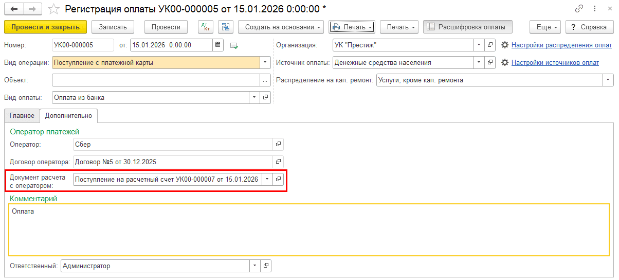Open document structure hierarchy icon

click(226, 27)
